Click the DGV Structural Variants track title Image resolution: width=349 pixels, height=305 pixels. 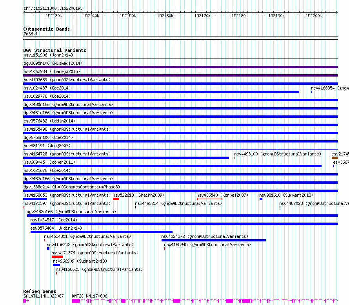tap(55, 50)
